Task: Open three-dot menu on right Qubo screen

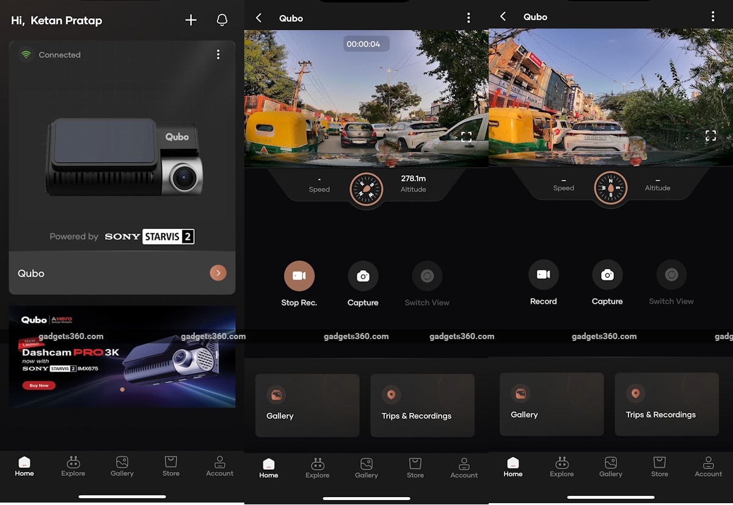Action: click(x=713, y=16)
